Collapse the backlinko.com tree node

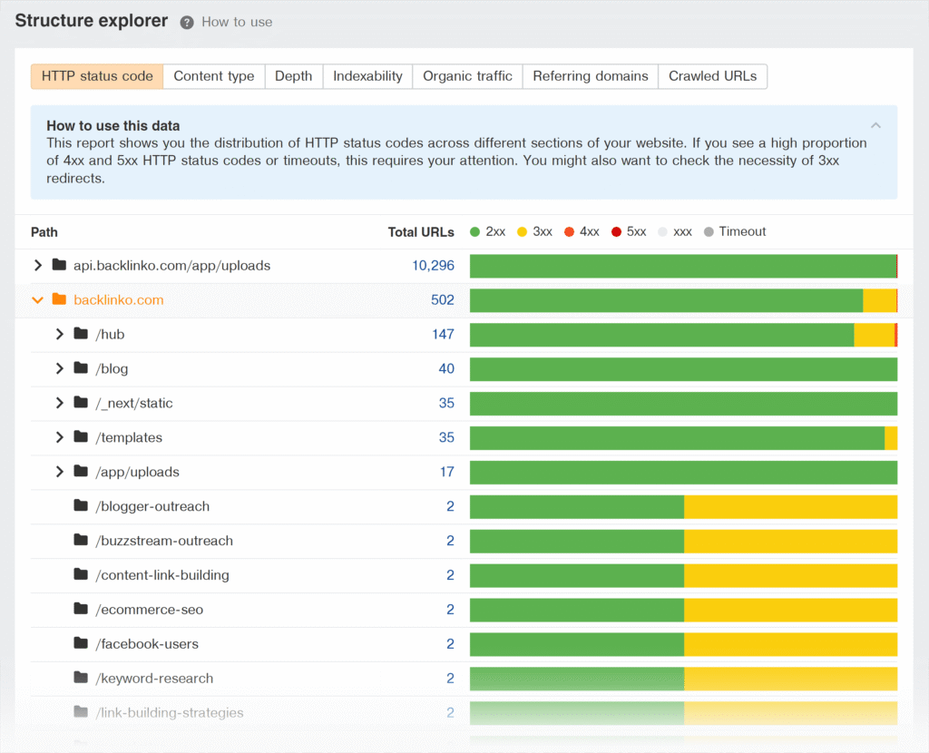point(38,299)
